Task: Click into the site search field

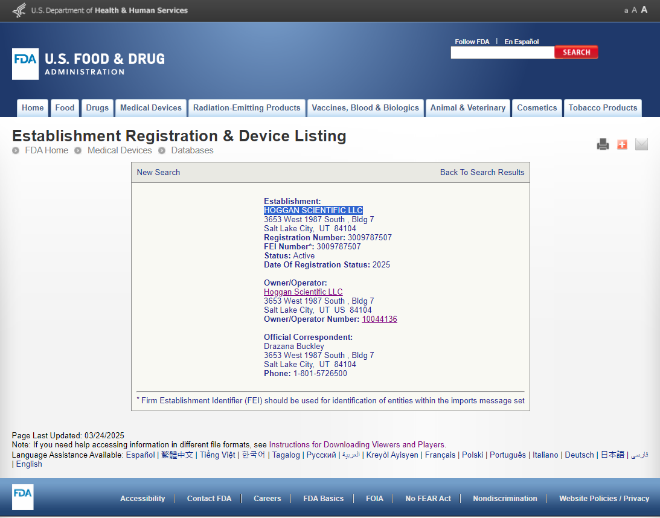Action: (502, 53)
